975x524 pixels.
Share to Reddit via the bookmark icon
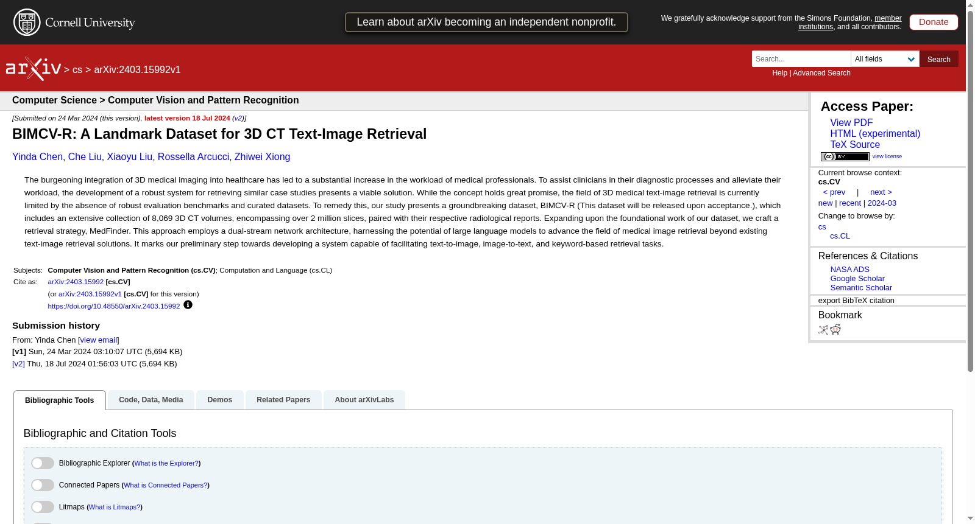tap(835, 329)
